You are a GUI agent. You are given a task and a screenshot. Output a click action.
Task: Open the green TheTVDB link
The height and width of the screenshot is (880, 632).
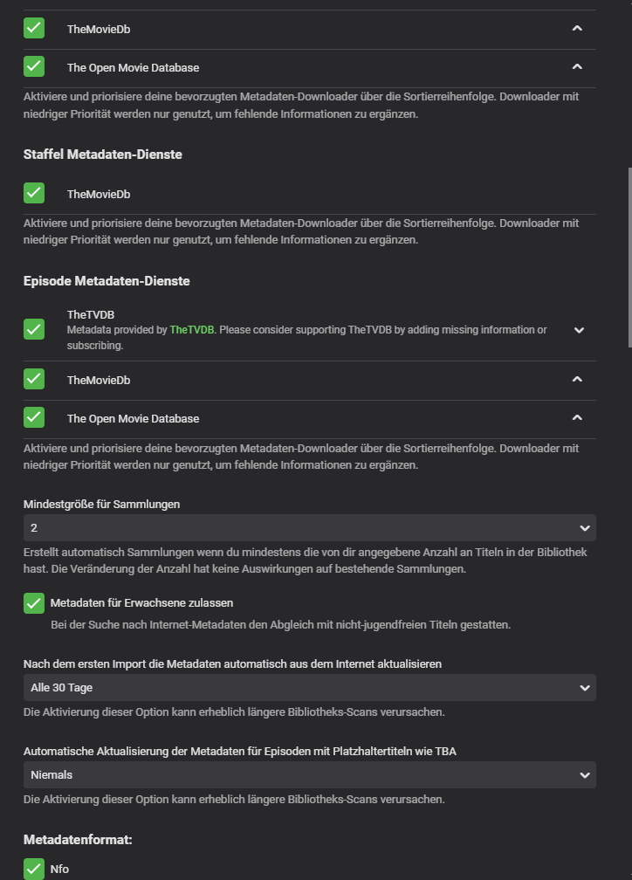point(191,330)
